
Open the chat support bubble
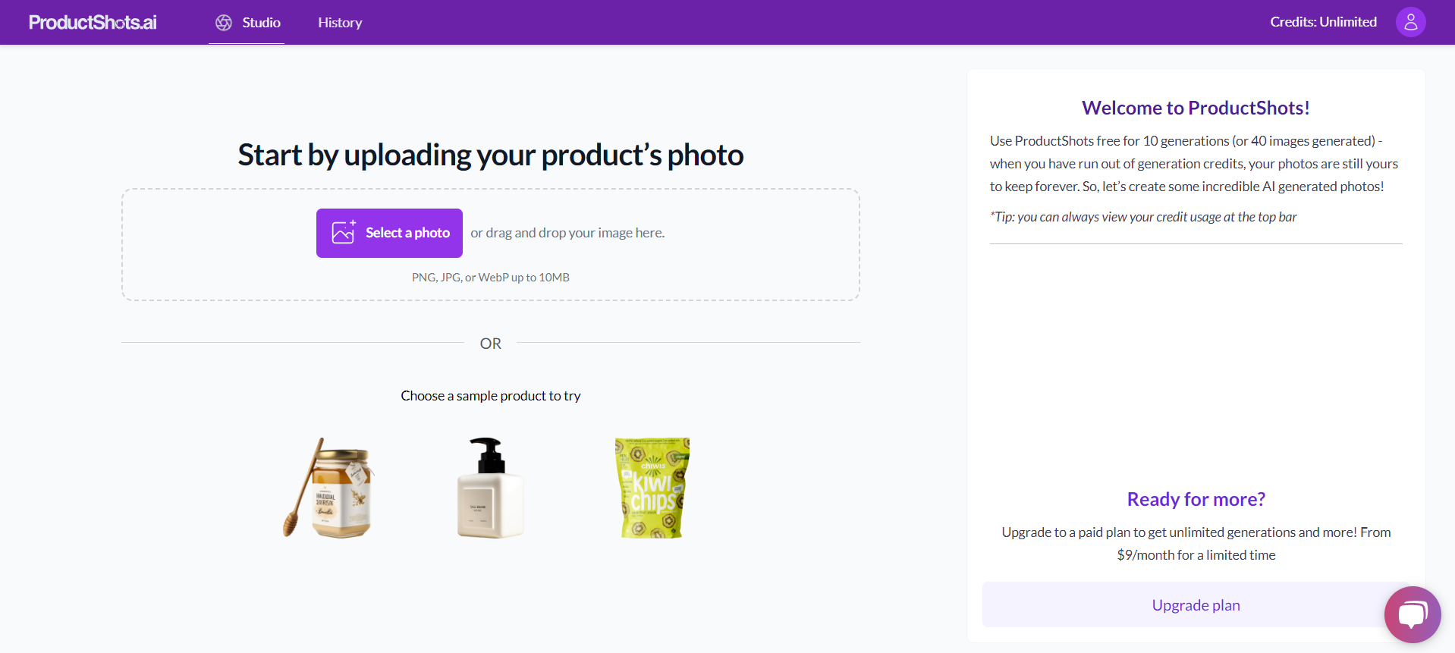point(1412,614)
